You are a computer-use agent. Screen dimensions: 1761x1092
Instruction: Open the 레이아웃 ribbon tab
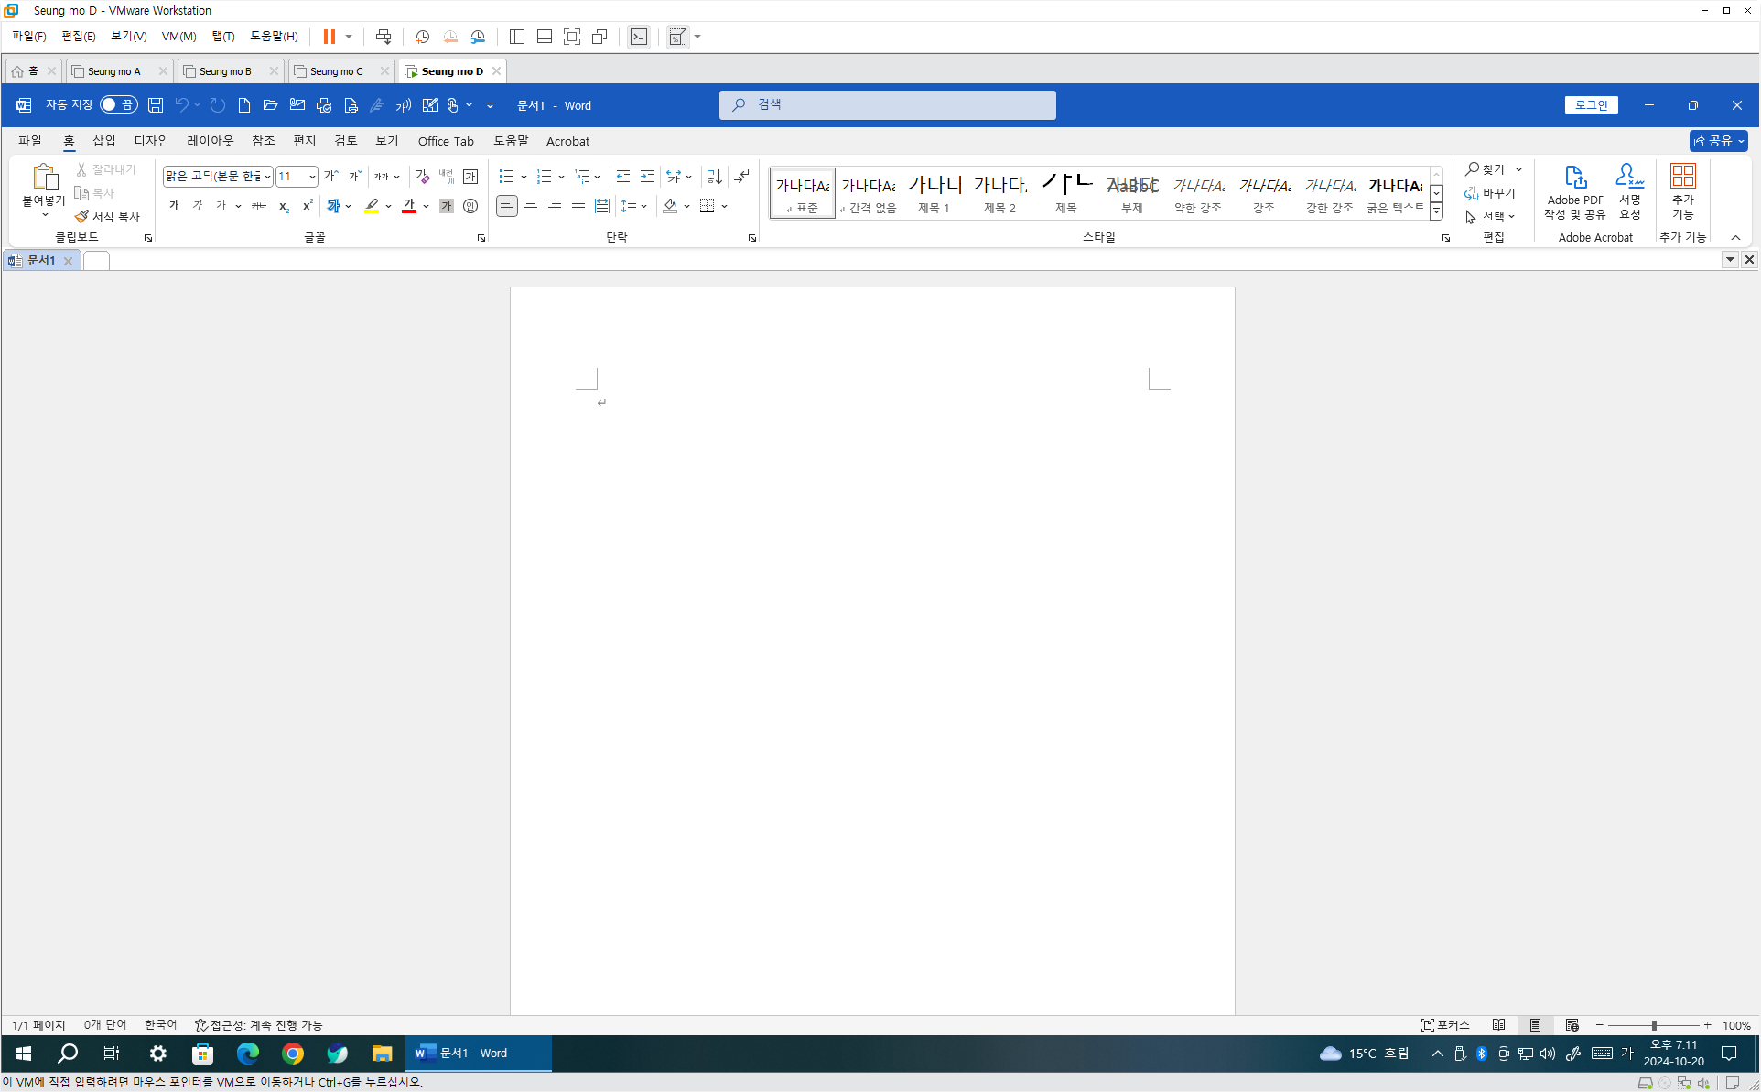coord(210,141)
